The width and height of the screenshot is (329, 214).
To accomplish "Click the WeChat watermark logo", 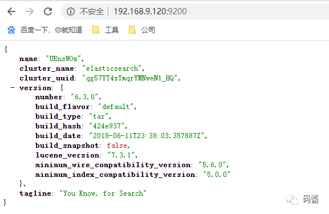I will (292, 199).
